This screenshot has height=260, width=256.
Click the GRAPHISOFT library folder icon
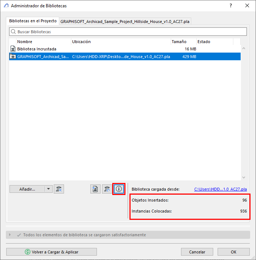click(13, 56)
